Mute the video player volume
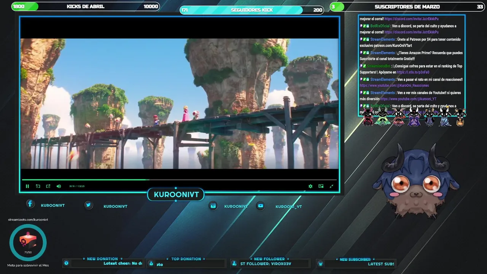This screenshot has width=487, height=274. point(59,186)
